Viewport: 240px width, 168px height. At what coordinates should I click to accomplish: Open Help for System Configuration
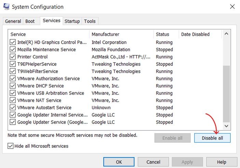pos(222,162)
